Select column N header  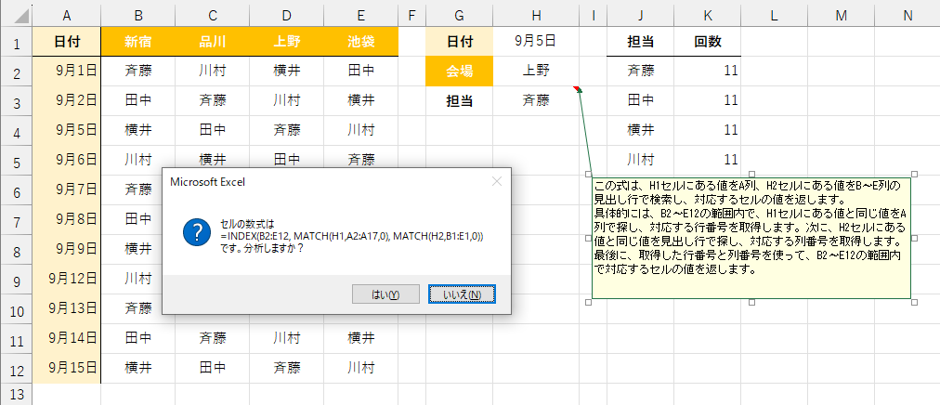coord(907,16)
